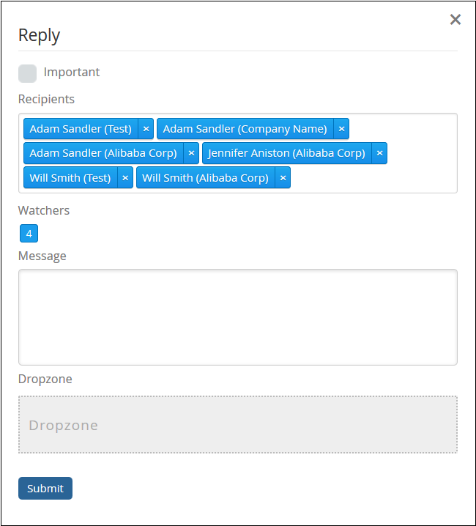Viewport: 476px width, 526px height.
Task: Click the Dropzone file upload area
Action: tap(238, 425)
